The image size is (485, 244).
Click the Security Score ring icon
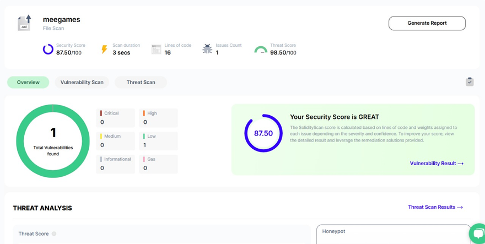48,50
